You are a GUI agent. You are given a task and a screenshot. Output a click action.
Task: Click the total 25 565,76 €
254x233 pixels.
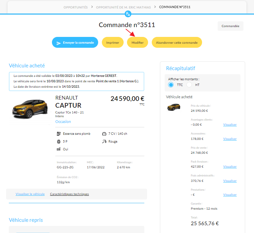point(205,224)
